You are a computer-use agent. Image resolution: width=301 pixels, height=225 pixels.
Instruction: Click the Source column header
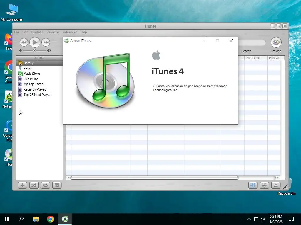(x=40, y=58)
